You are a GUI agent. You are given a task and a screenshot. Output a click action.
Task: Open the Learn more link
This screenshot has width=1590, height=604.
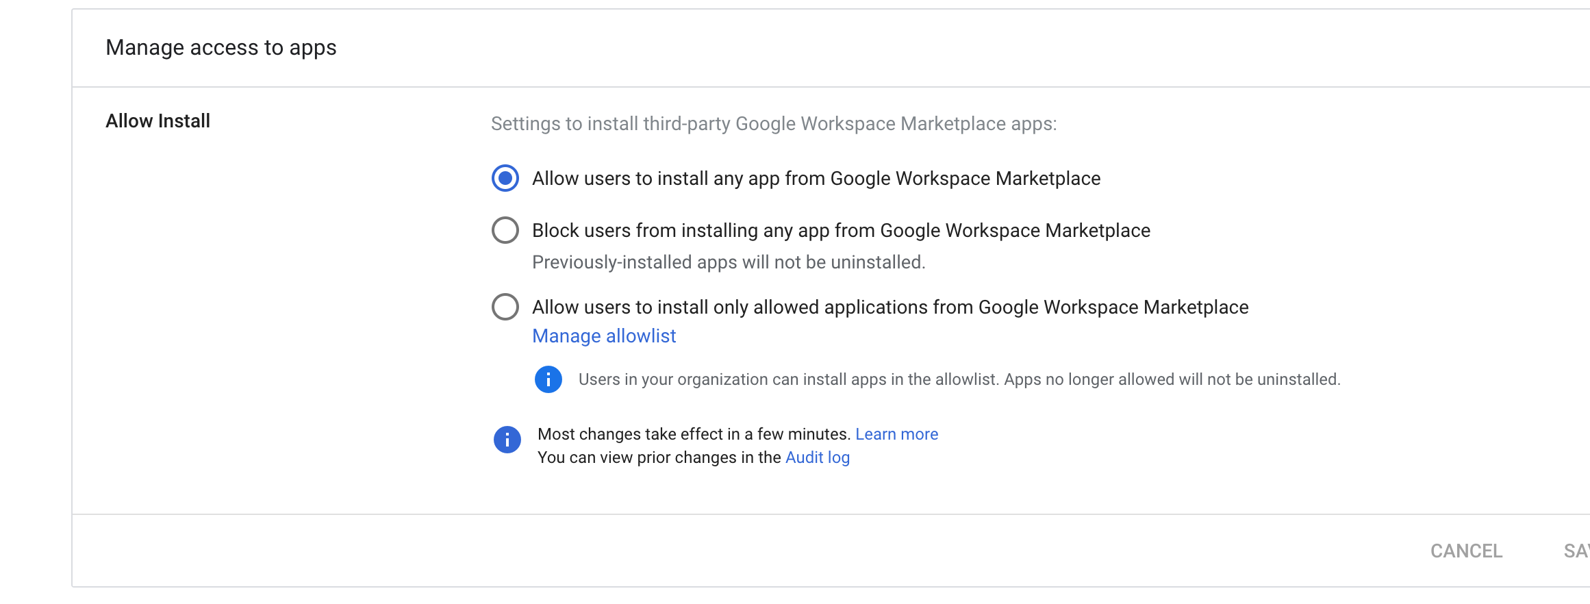coord(896,434)
